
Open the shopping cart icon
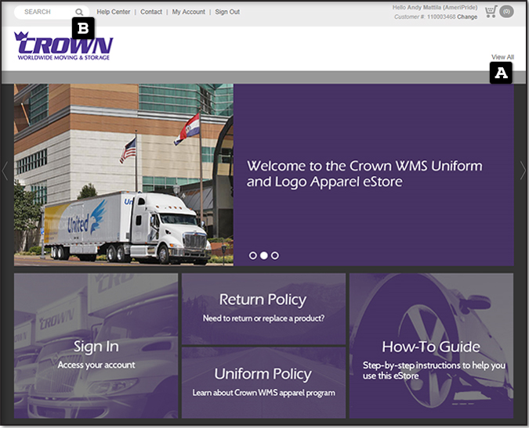pyautogui.click(x=491, y=12)
